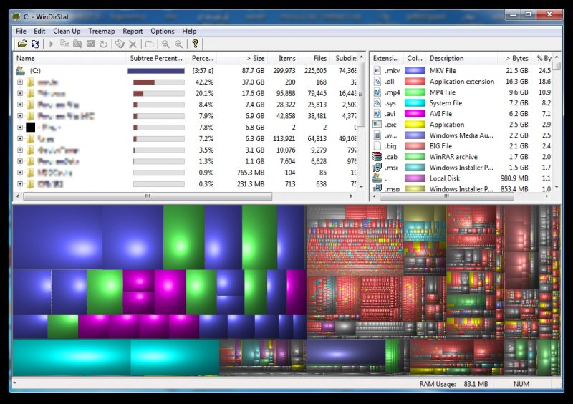Click the black icon of the 6.8 GB item
Viewport: 573px width, 404px height.
31,128
